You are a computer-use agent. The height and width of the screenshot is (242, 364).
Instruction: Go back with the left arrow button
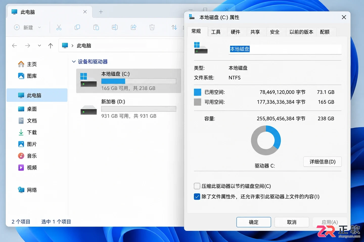pyautogui.click(x=14, y=46)
